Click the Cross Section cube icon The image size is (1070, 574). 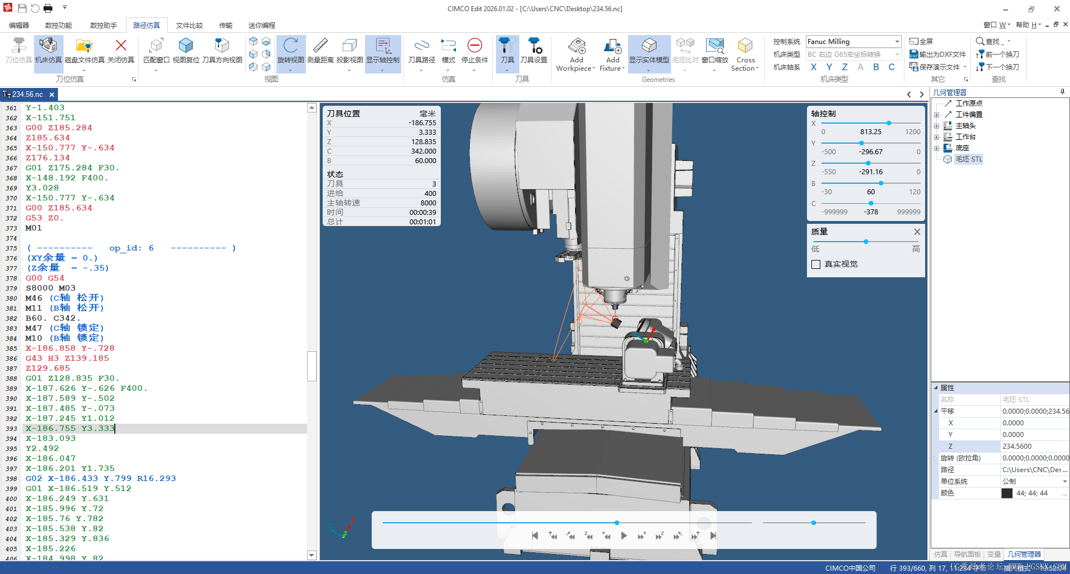coord(745,46)
